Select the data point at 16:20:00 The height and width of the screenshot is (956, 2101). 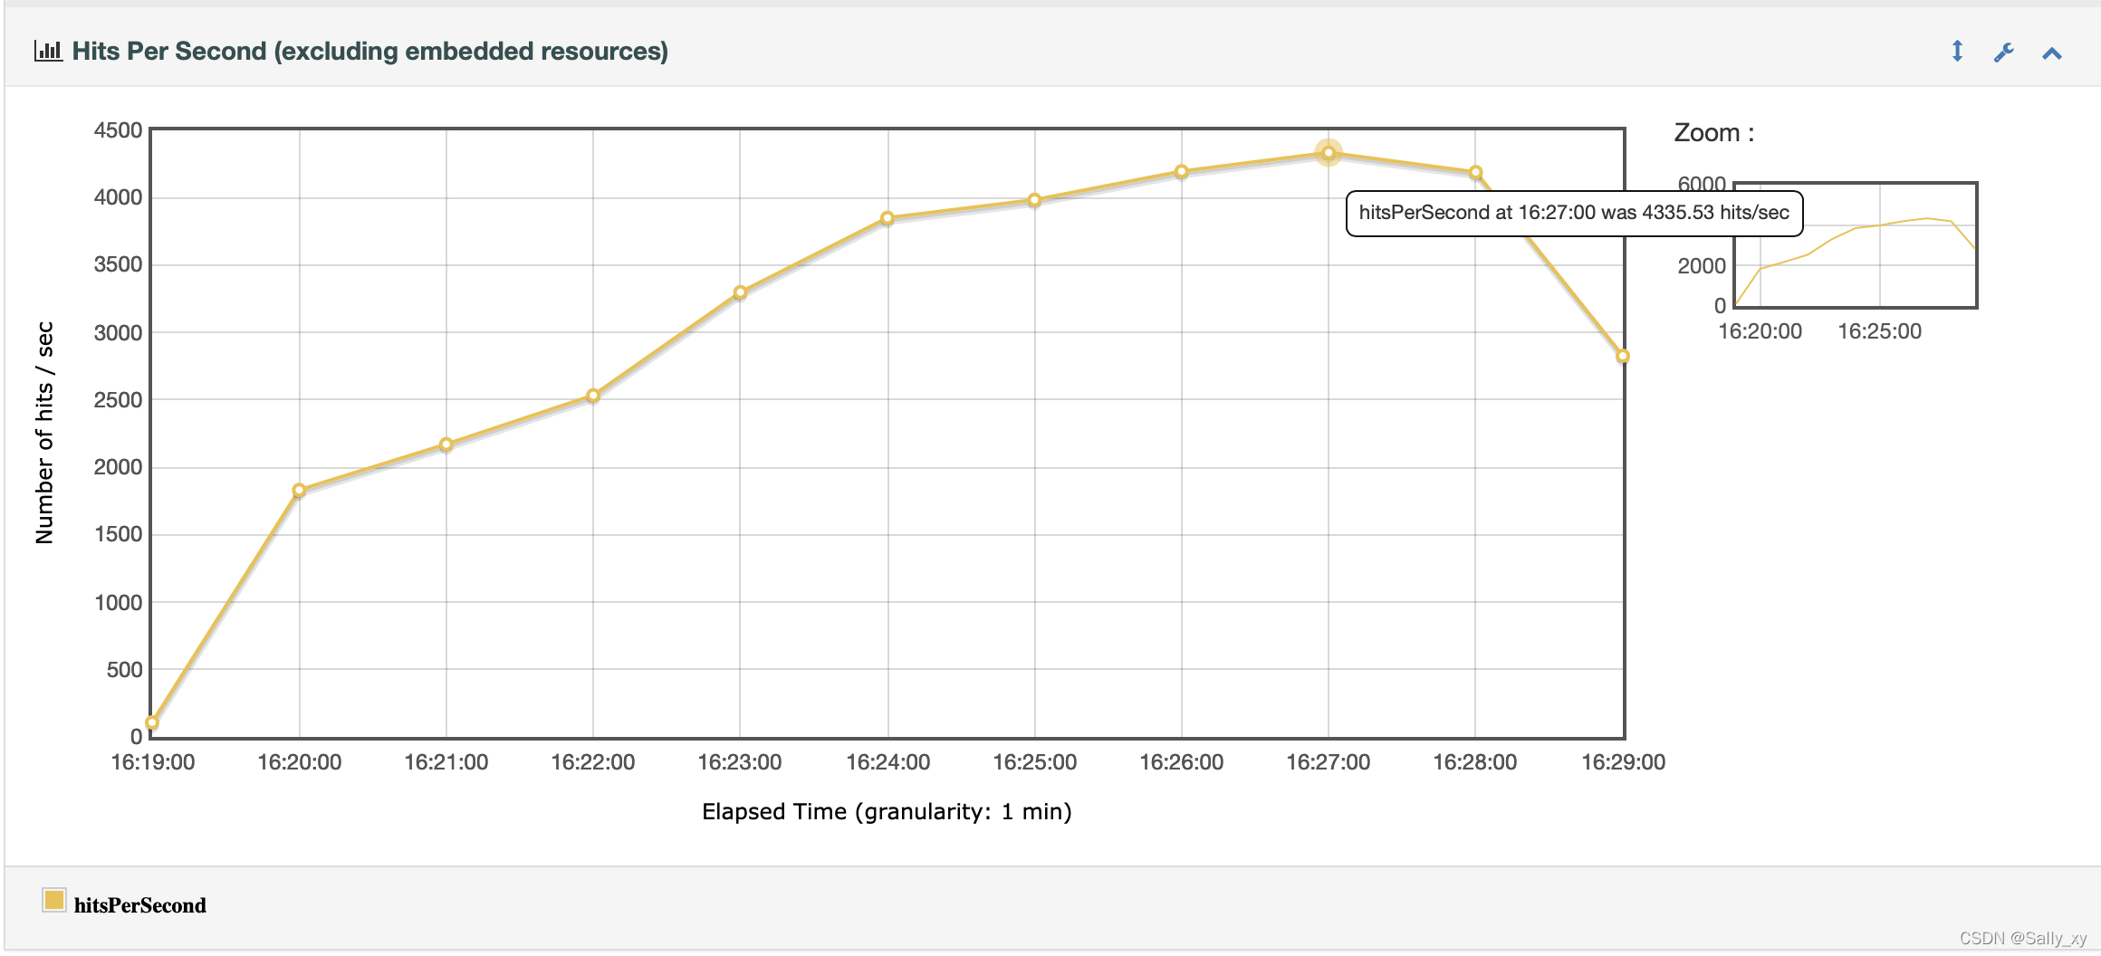tap(299, 491)
